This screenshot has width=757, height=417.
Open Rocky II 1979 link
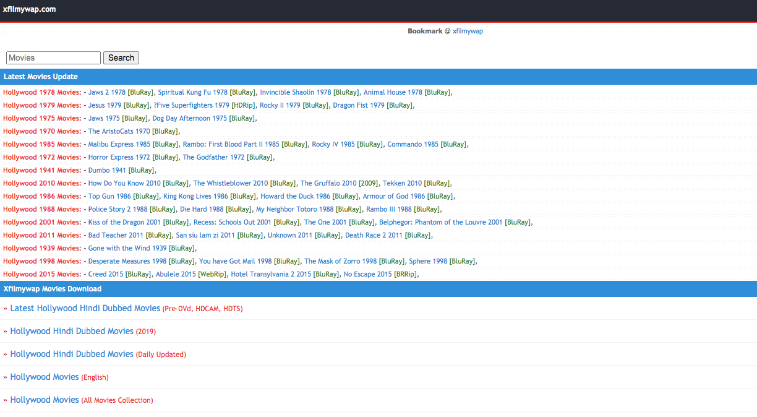(280, 105)
